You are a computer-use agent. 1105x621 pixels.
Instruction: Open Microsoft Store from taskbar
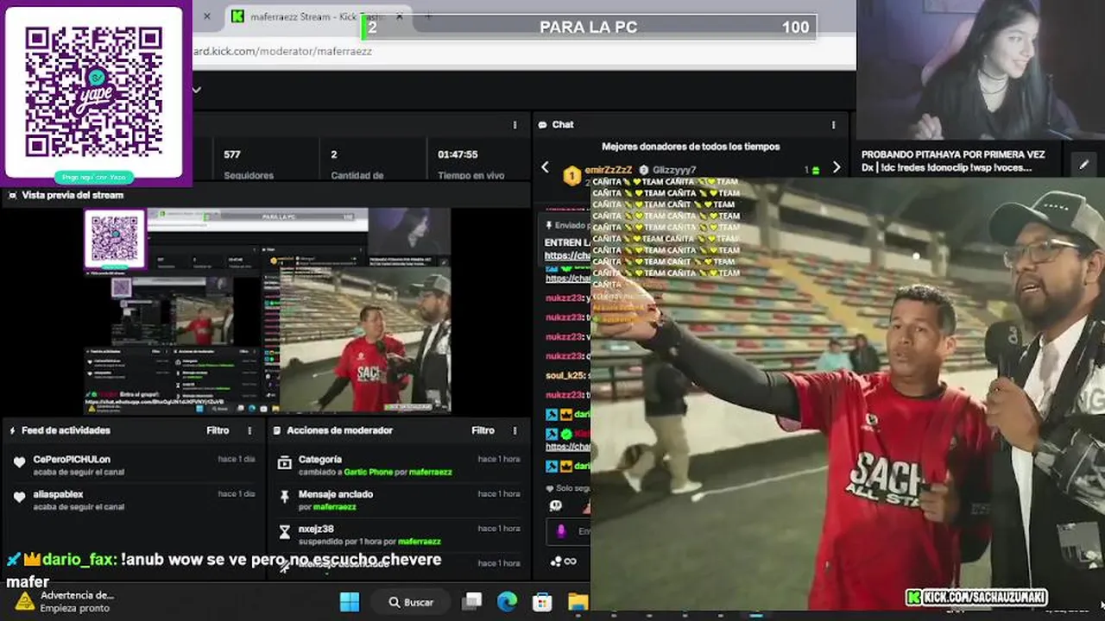(542, 602)
